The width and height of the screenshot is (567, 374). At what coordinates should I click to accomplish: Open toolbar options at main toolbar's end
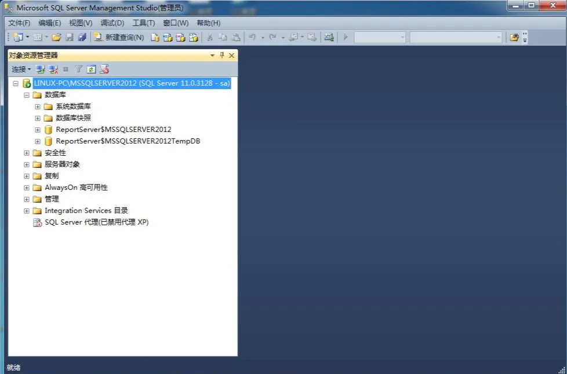point(525,37)
